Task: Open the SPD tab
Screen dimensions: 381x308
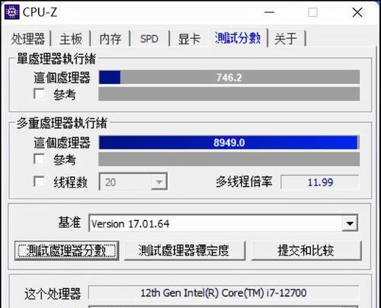Action: click(149, 39)
